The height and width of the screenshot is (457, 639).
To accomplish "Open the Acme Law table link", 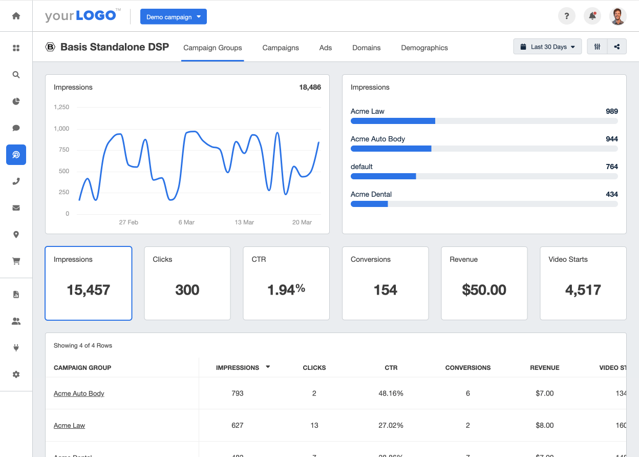I will (69, 425).
